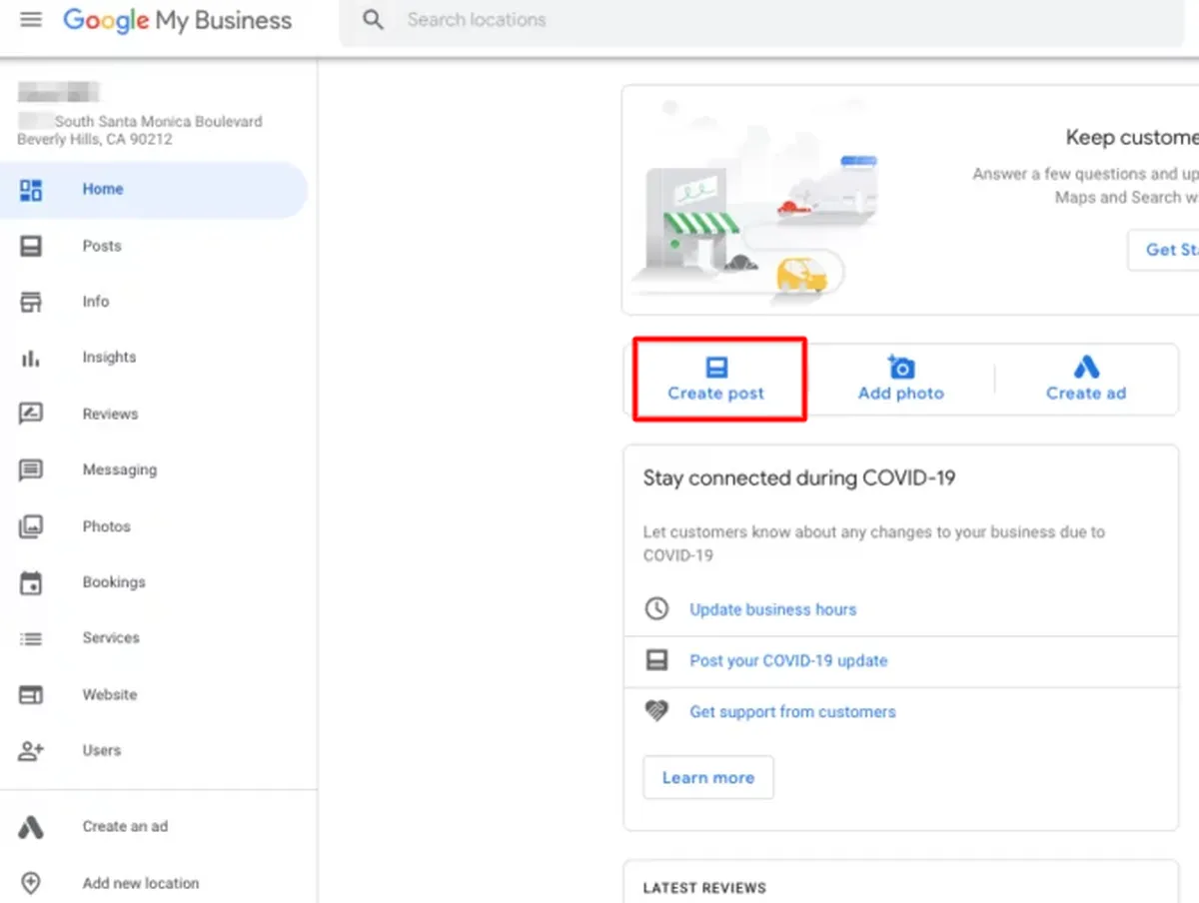Open Insights menu item
The width and height of the screenshot is (1199, 903).
pyautogui.click(x=109, y=358)
